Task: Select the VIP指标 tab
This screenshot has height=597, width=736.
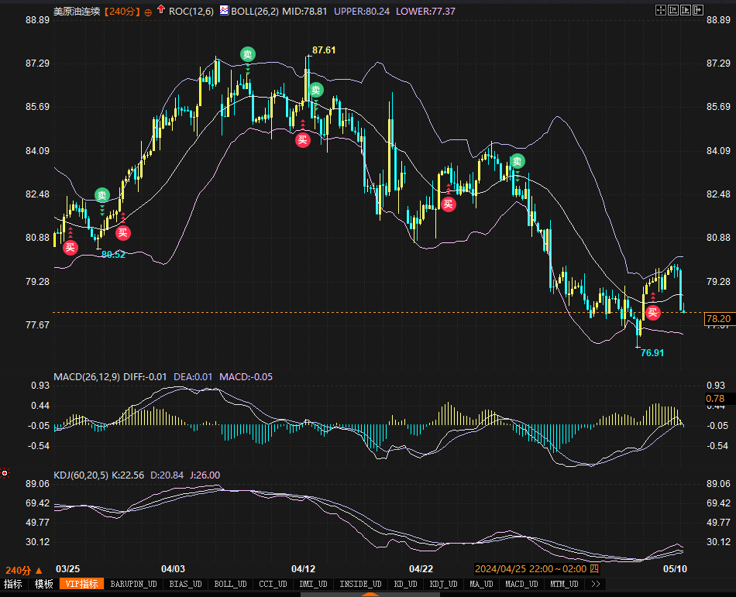Action: click(x=81, y=584)
